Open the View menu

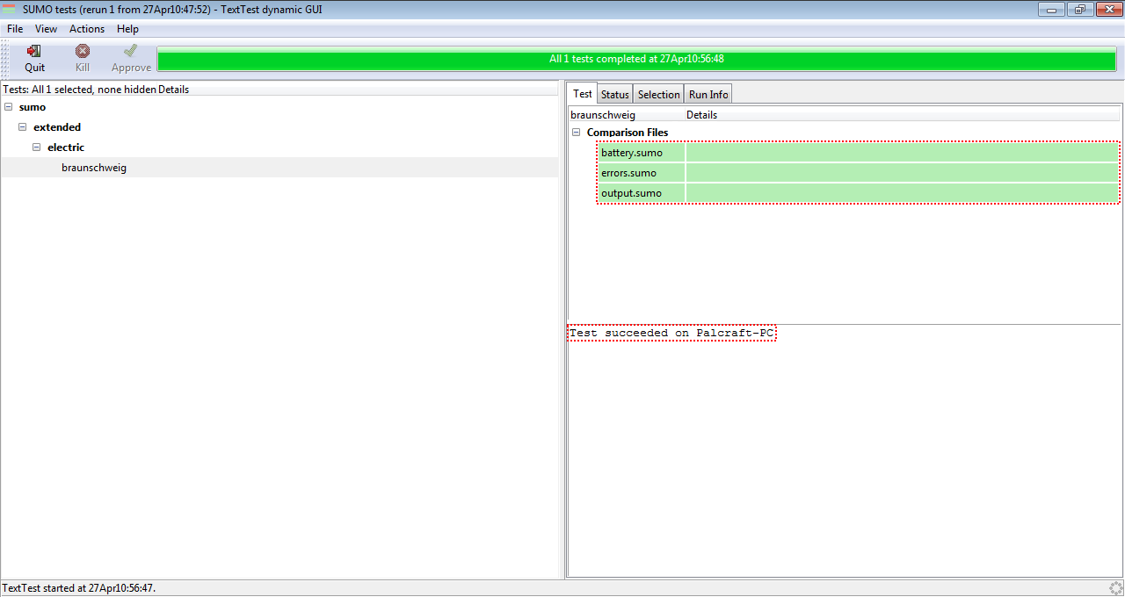point(46,29)
